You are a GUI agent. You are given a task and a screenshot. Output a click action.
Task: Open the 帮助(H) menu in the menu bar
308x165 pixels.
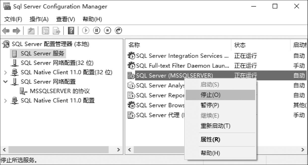(92, 19)
